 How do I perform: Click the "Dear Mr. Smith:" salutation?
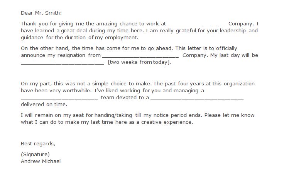pos(41,13)
